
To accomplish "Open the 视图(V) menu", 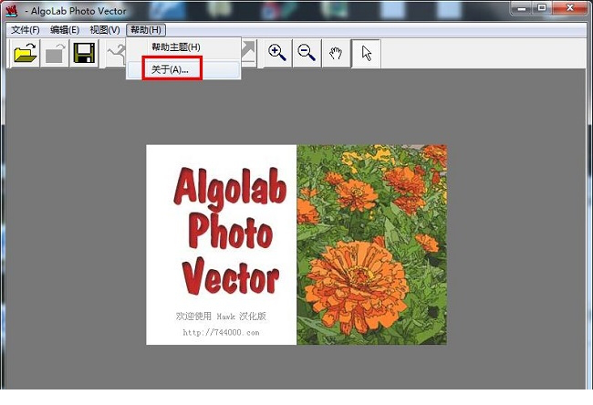I will [105, 30].
